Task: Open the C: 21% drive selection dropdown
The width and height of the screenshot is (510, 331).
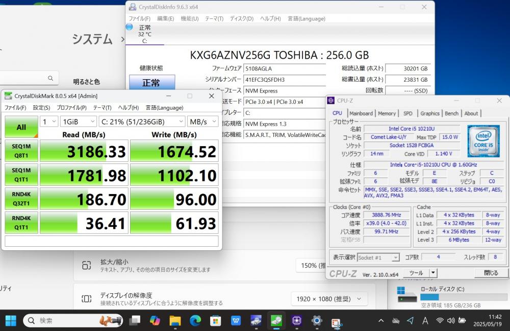Action: (142, 122)
